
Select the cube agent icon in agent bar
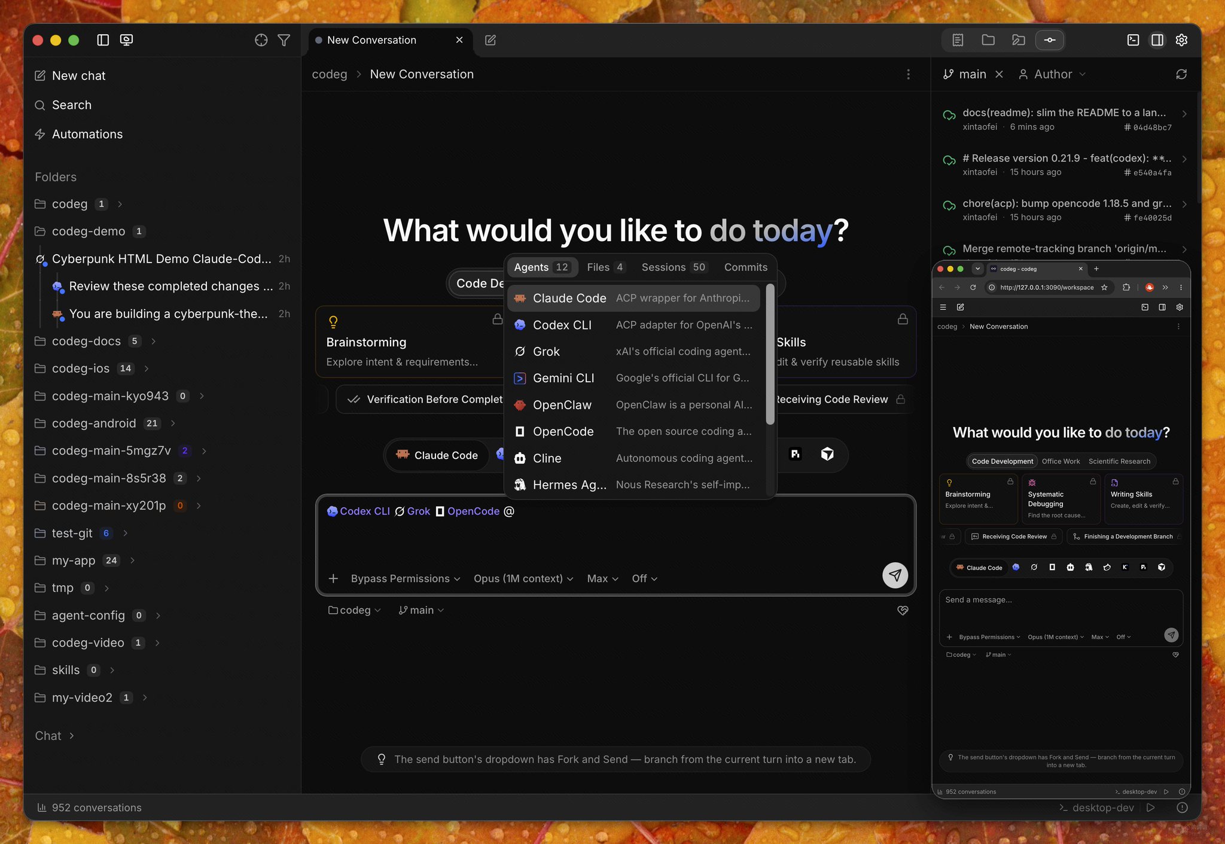click(x=827, y=454)
